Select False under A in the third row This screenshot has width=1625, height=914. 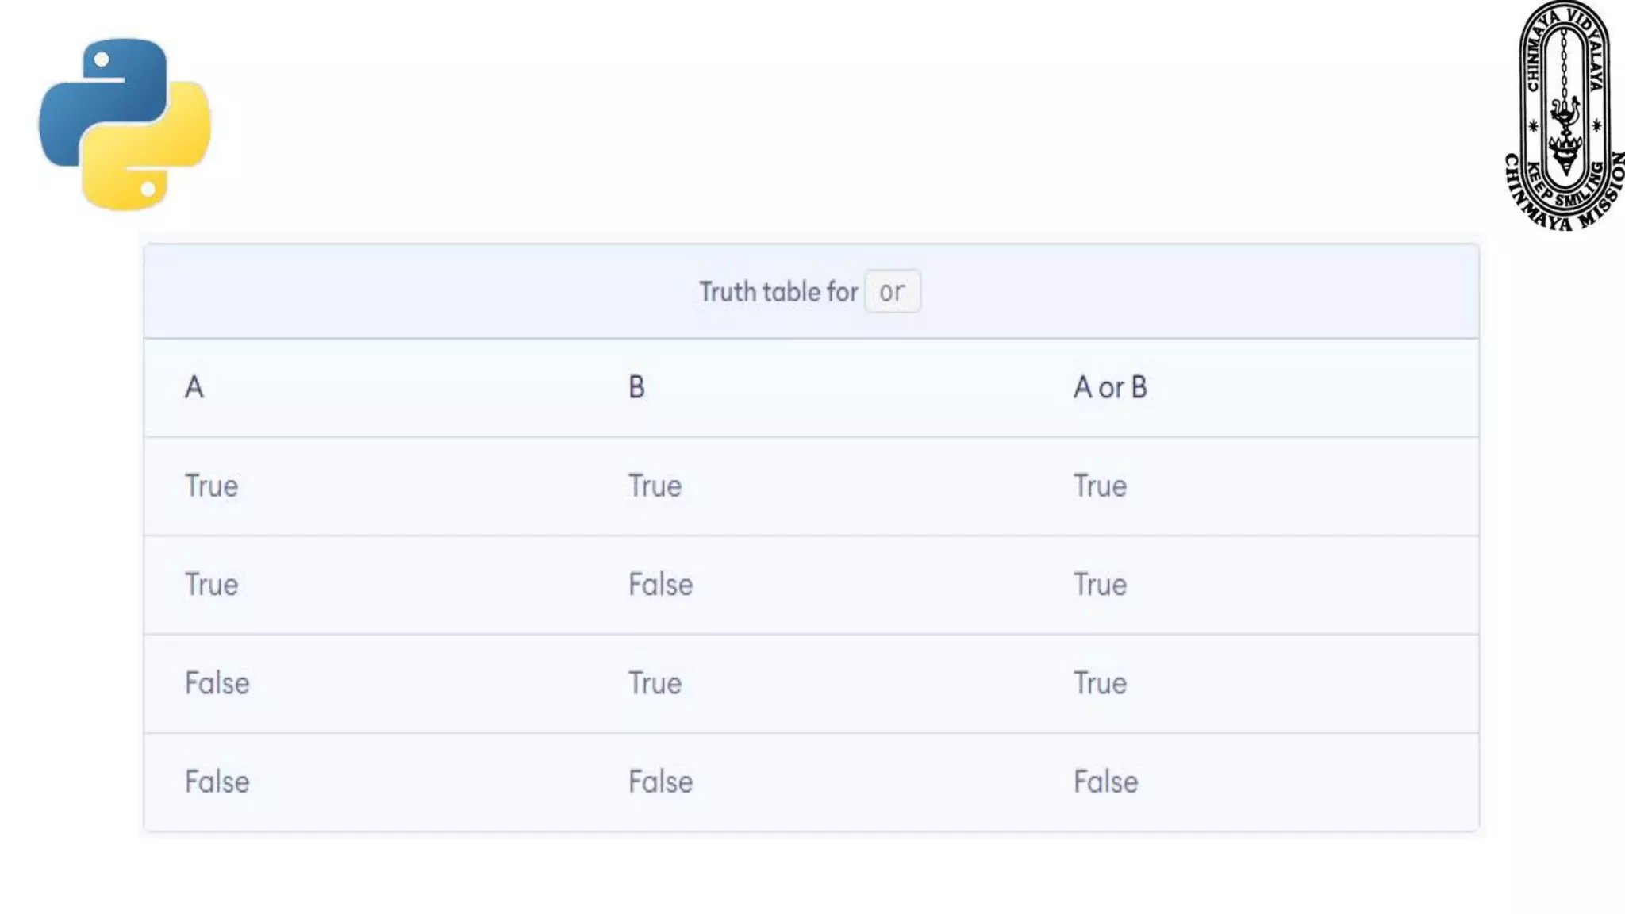(217, 683)
